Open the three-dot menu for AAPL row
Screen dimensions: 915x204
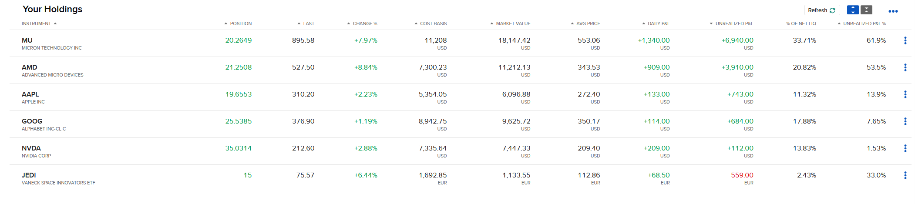click(905, 94)
